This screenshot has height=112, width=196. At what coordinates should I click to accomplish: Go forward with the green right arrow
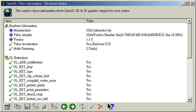point(73,107)
